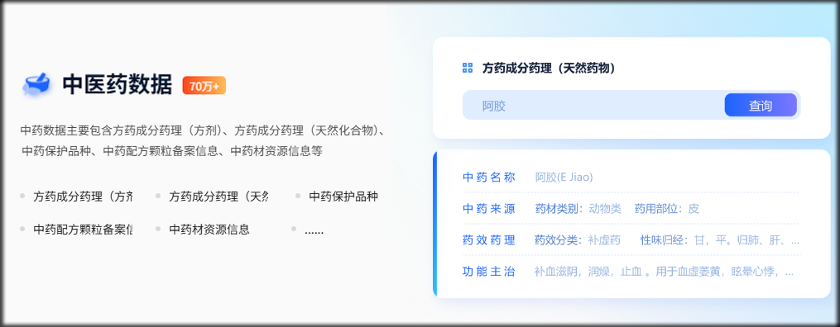
Task: Click the grid icon beside 方药成分药理
Action: click(x=467, y=68)
